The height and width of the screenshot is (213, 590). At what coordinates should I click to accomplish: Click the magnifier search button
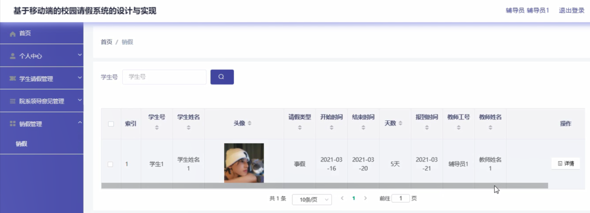point(222,77)
